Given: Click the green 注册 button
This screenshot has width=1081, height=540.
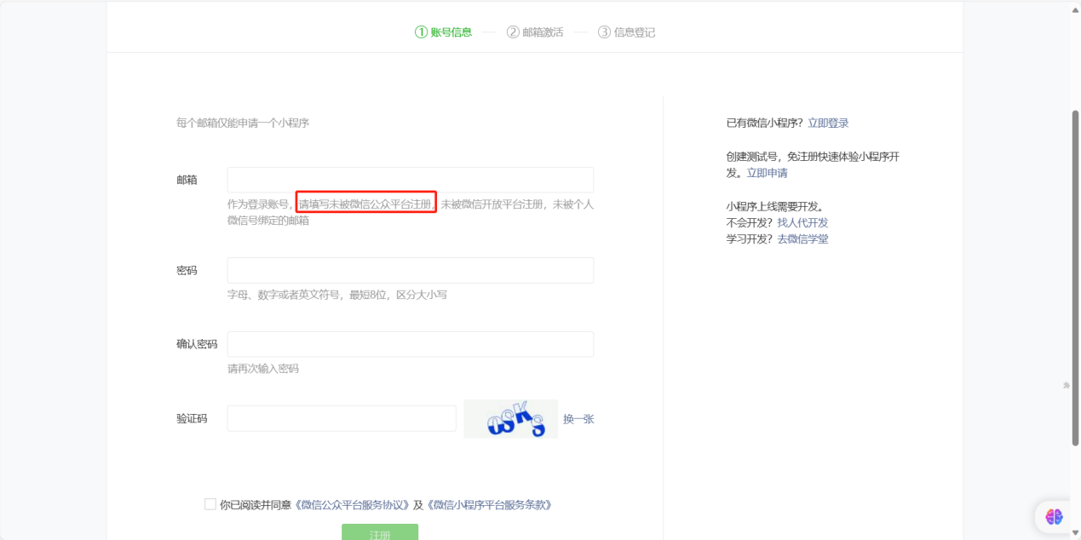Looking at the screenshot, I should click(x=380, y=532).
